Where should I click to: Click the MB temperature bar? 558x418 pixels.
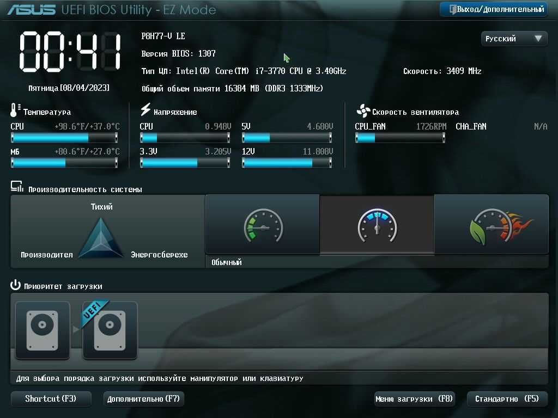[x=64, y=163]
